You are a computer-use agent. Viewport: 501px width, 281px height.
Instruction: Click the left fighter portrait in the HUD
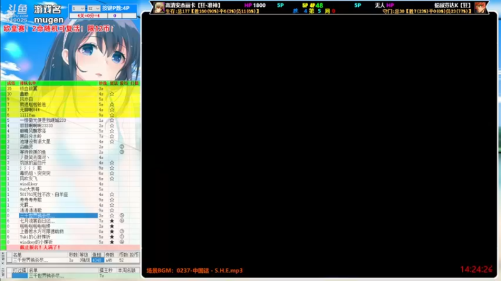(159, 7)
